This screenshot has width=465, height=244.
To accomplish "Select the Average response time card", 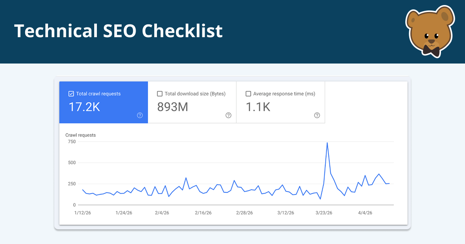I will point(281,102).
